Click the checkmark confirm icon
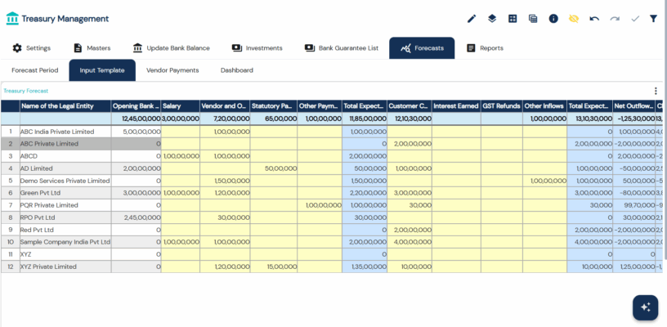The height and width of the screenshot is (327, 667). pos(634,18)
